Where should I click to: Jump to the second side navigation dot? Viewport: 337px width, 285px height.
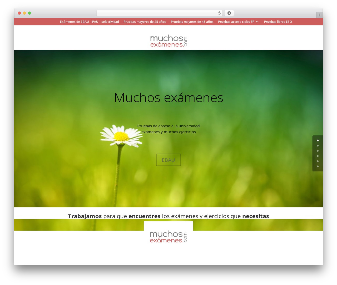click(x=318, y=146)
